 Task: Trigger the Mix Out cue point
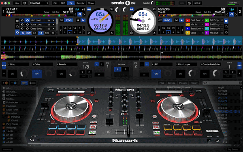point(207,33)
